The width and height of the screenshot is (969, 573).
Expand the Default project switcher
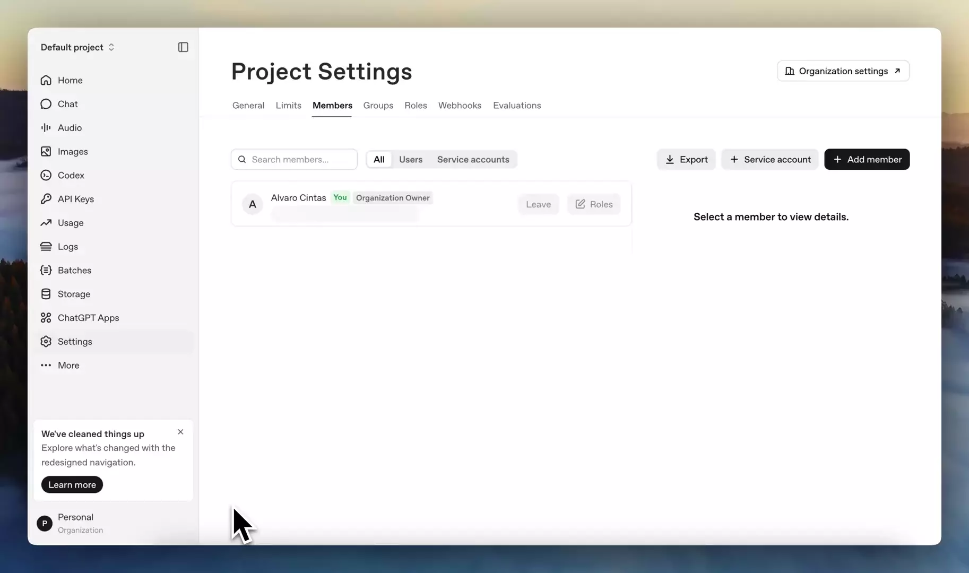[x=77, y=47]
